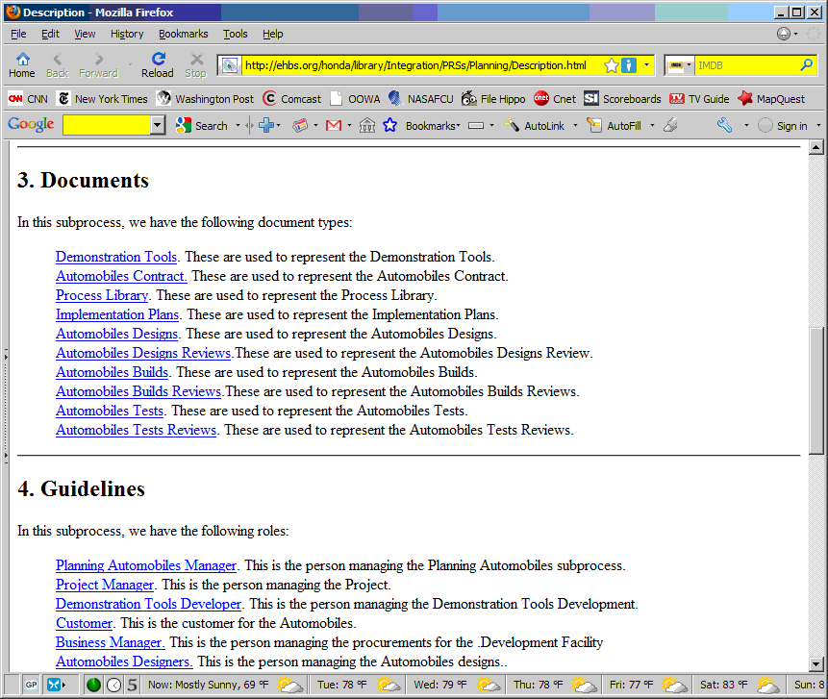Viewport: 828px width, 699px height.
Task: Open the View menu
Action: [85, 34]
